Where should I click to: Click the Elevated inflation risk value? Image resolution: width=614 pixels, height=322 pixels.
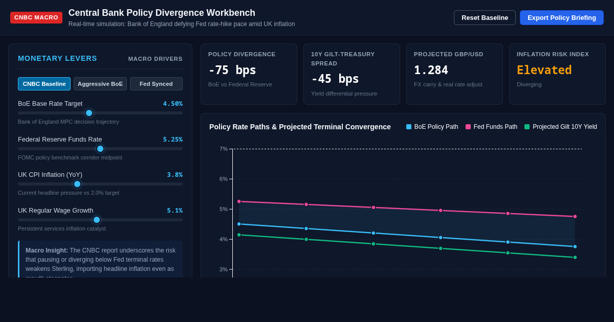(544, 70)
